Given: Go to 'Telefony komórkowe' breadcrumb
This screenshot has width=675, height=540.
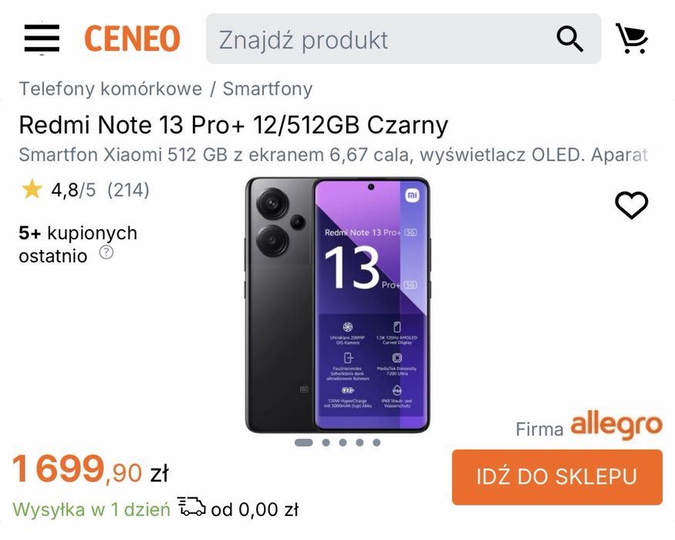Looking at the screenshot, I should pyautogui.click(x=110, y=89).
